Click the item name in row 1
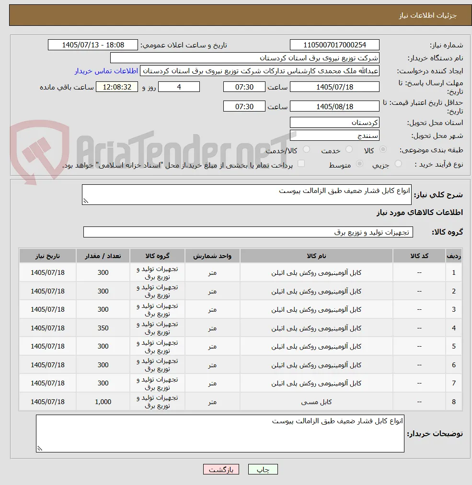472x485 pixels. coord(316,272)
